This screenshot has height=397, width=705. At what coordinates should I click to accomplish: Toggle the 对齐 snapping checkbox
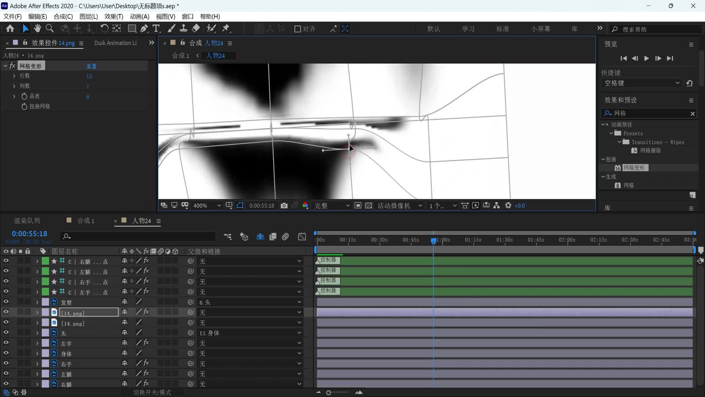point(298,29)
